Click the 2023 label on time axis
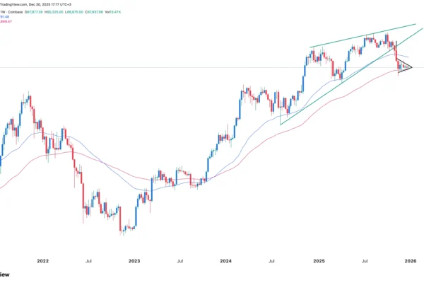 (135, 260)
